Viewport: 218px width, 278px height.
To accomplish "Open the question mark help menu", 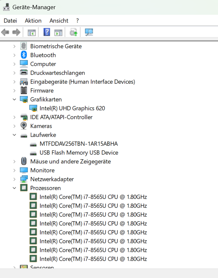I will 77,21.
